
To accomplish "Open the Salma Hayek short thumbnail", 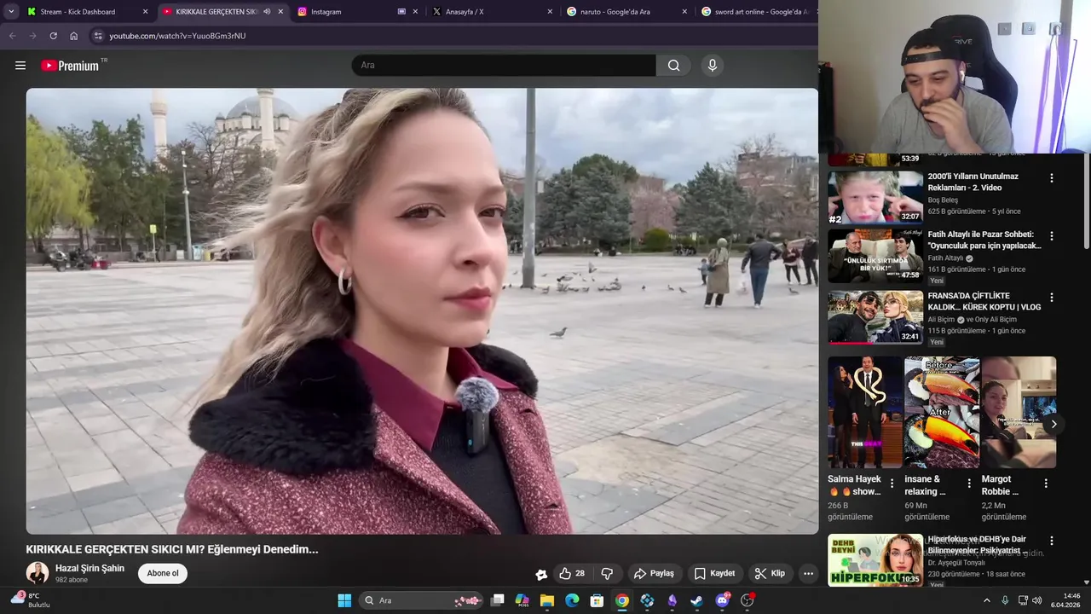I will pos(865,412).
